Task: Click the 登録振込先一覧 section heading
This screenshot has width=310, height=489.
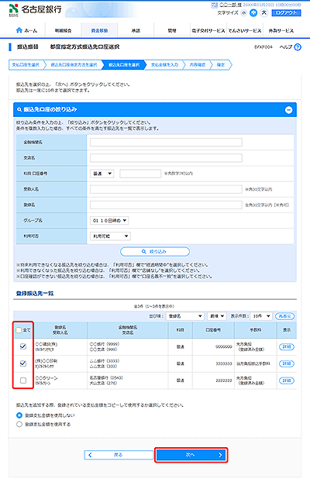Action: (35, 294)
